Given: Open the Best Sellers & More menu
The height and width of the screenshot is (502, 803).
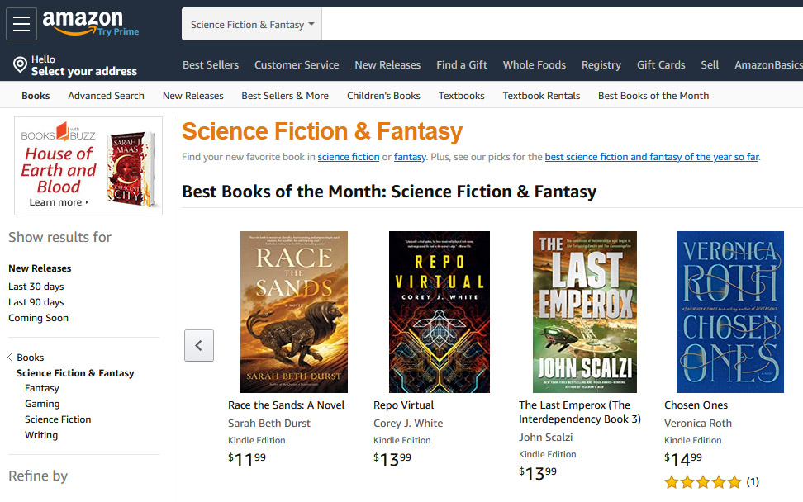Looking at the screenshot, I should 285,96.
